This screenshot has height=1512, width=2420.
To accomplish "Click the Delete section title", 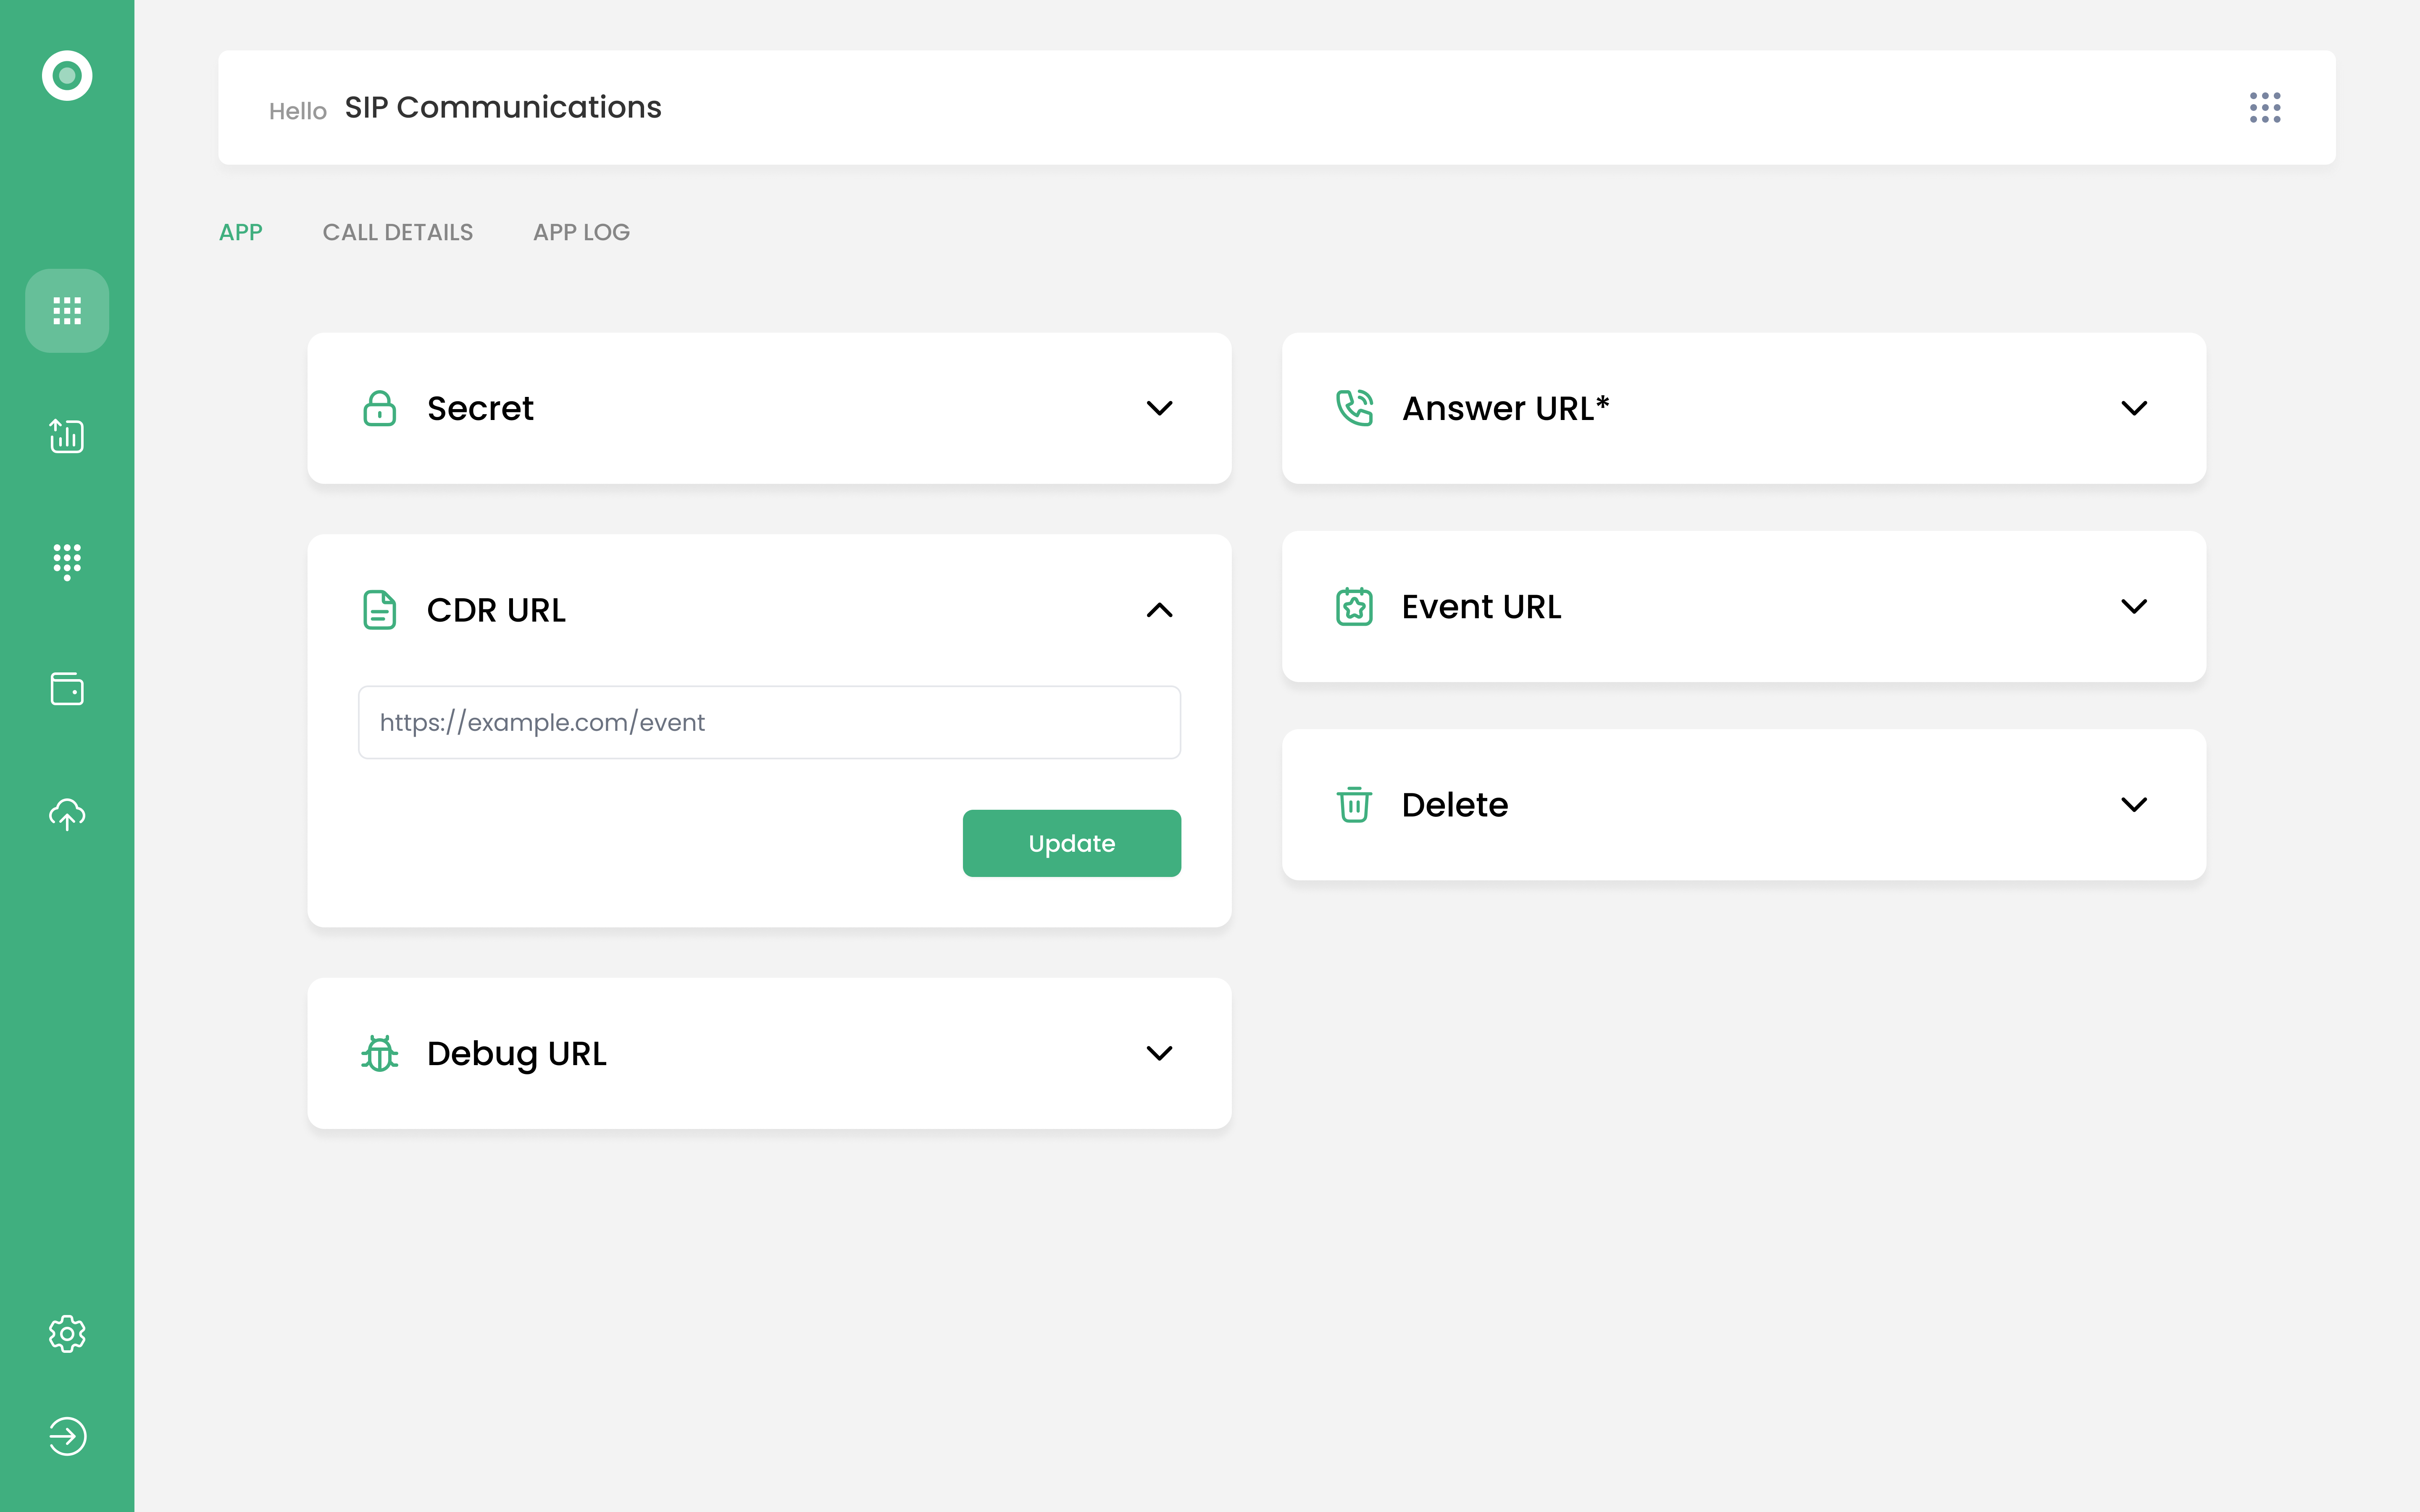I will [1455, 805].
